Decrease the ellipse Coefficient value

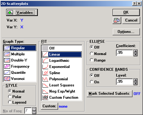tap(136, 54)
